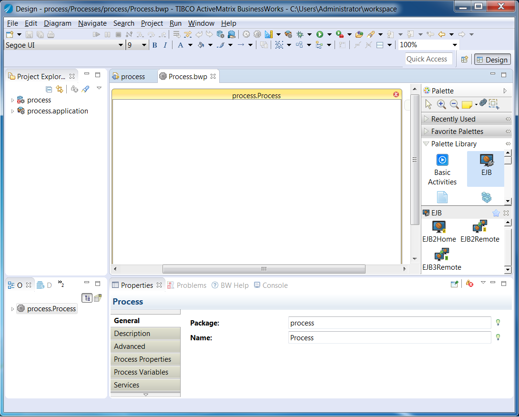Click the Italic formatting button
The height and width of the screenshot is (417, 519).
tap(165, 45)
